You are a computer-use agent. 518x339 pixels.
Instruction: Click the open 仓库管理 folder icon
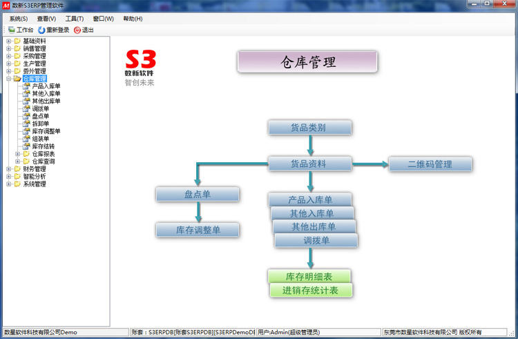(x=17, y=79)
